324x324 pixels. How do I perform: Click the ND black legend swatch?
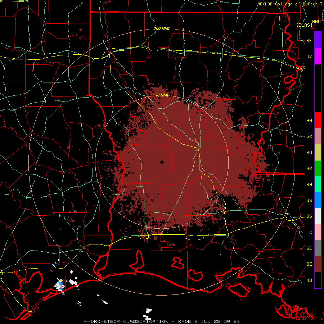coord(318,280)
